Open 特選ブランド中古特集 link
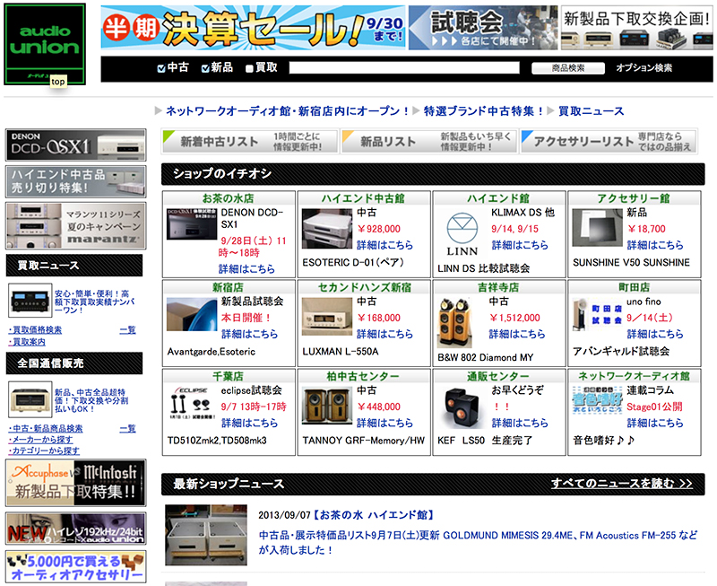Image resolution: width=717 pixels, height=586 pixels. click(483, 110)
